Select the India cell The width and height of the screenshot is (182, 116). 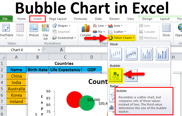[x=16, y=82]
